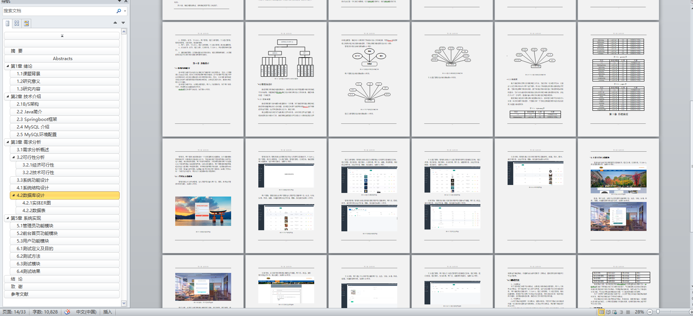This screenshot has height=316, width=693.
Task: Go to next heading arrow
Action: tap(123, 23)
